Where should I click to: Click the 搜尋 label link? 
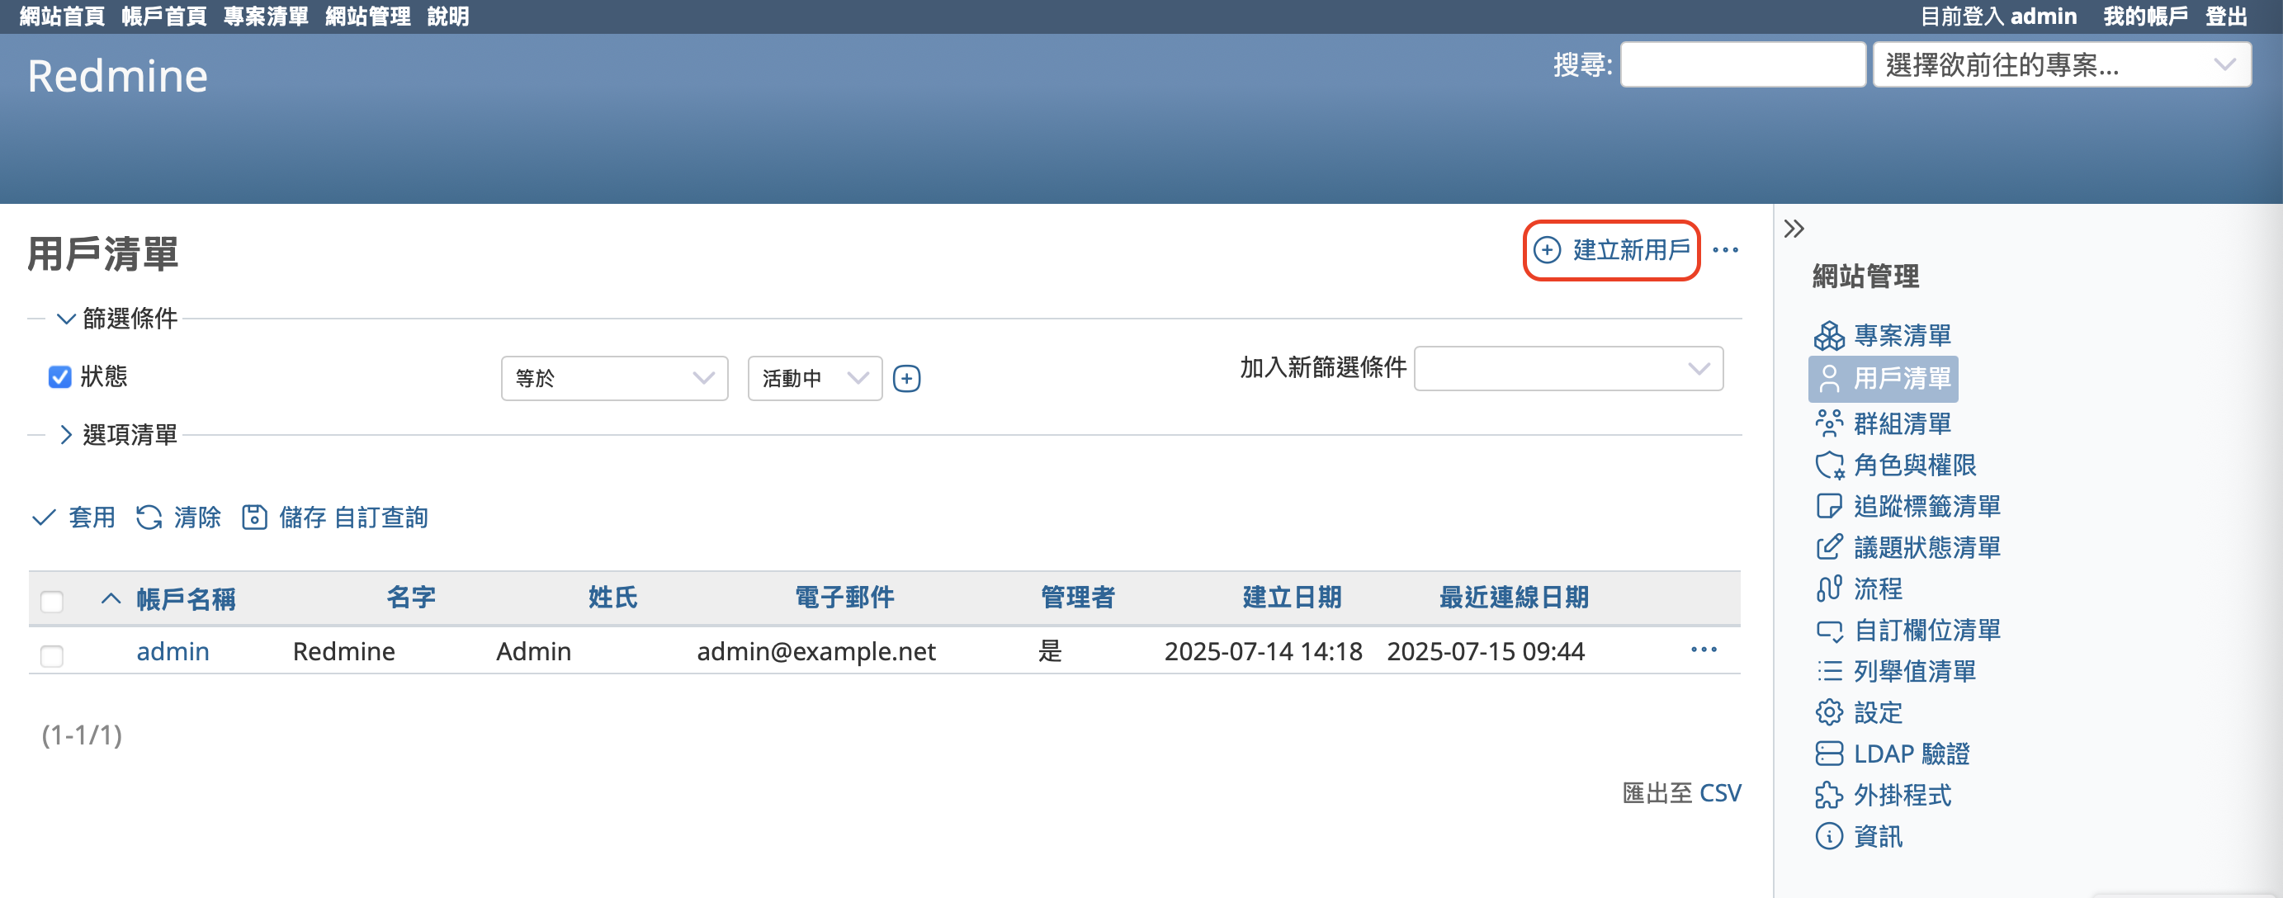pos(1582,64)
